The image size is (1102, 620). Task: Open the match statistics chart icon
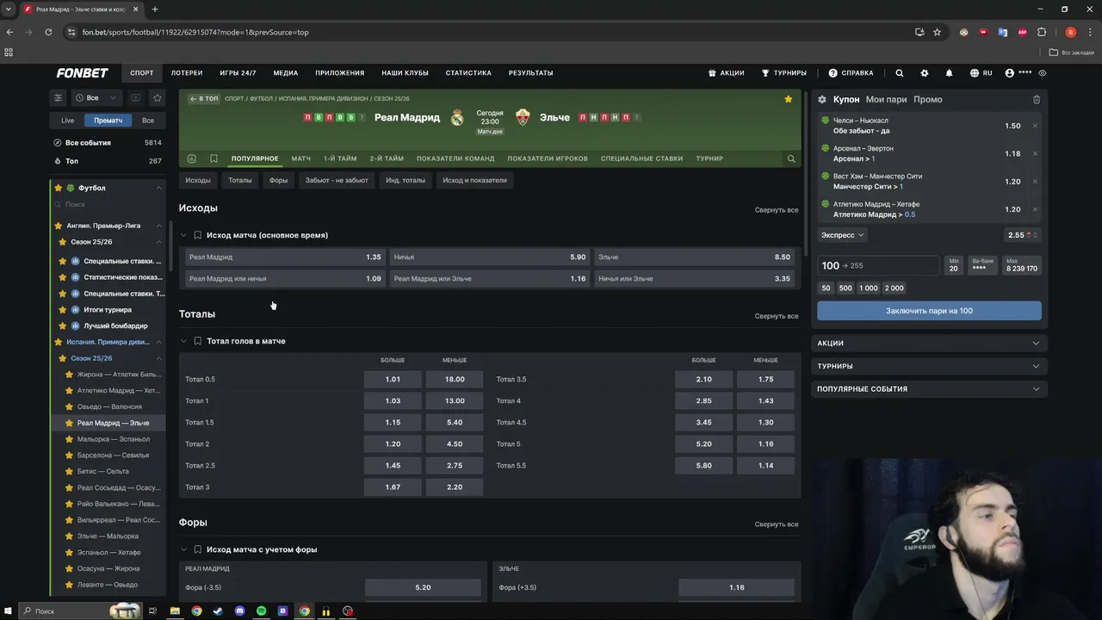(x=191, y=158)
